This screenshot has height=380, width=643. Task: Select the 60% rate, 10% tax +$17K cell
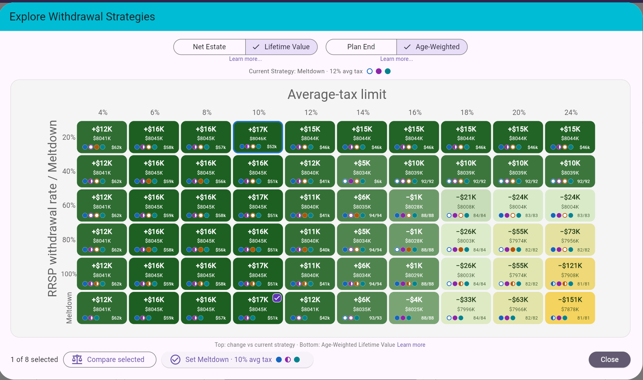pos(258,205)
